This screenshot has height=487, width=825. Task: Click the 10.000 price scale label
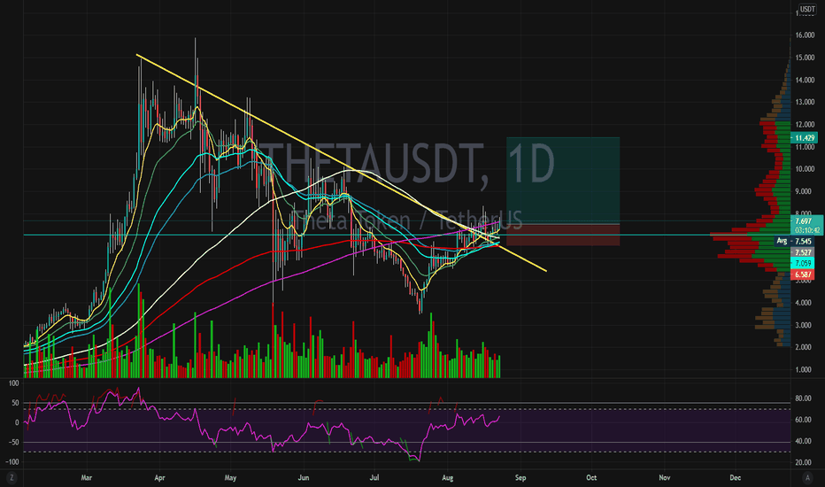pos(805,169)
